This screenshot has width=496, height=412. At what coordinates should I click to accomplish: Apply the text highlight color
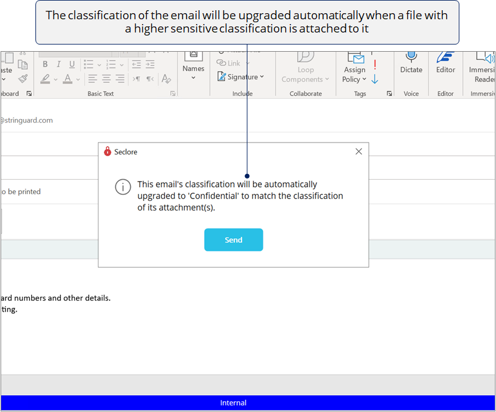point(46,79)
